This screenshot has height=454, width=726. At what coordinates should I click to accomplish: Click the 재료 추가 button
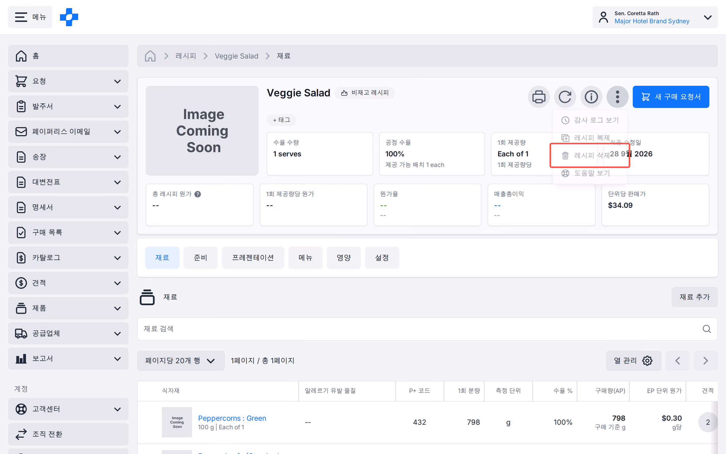694,297
